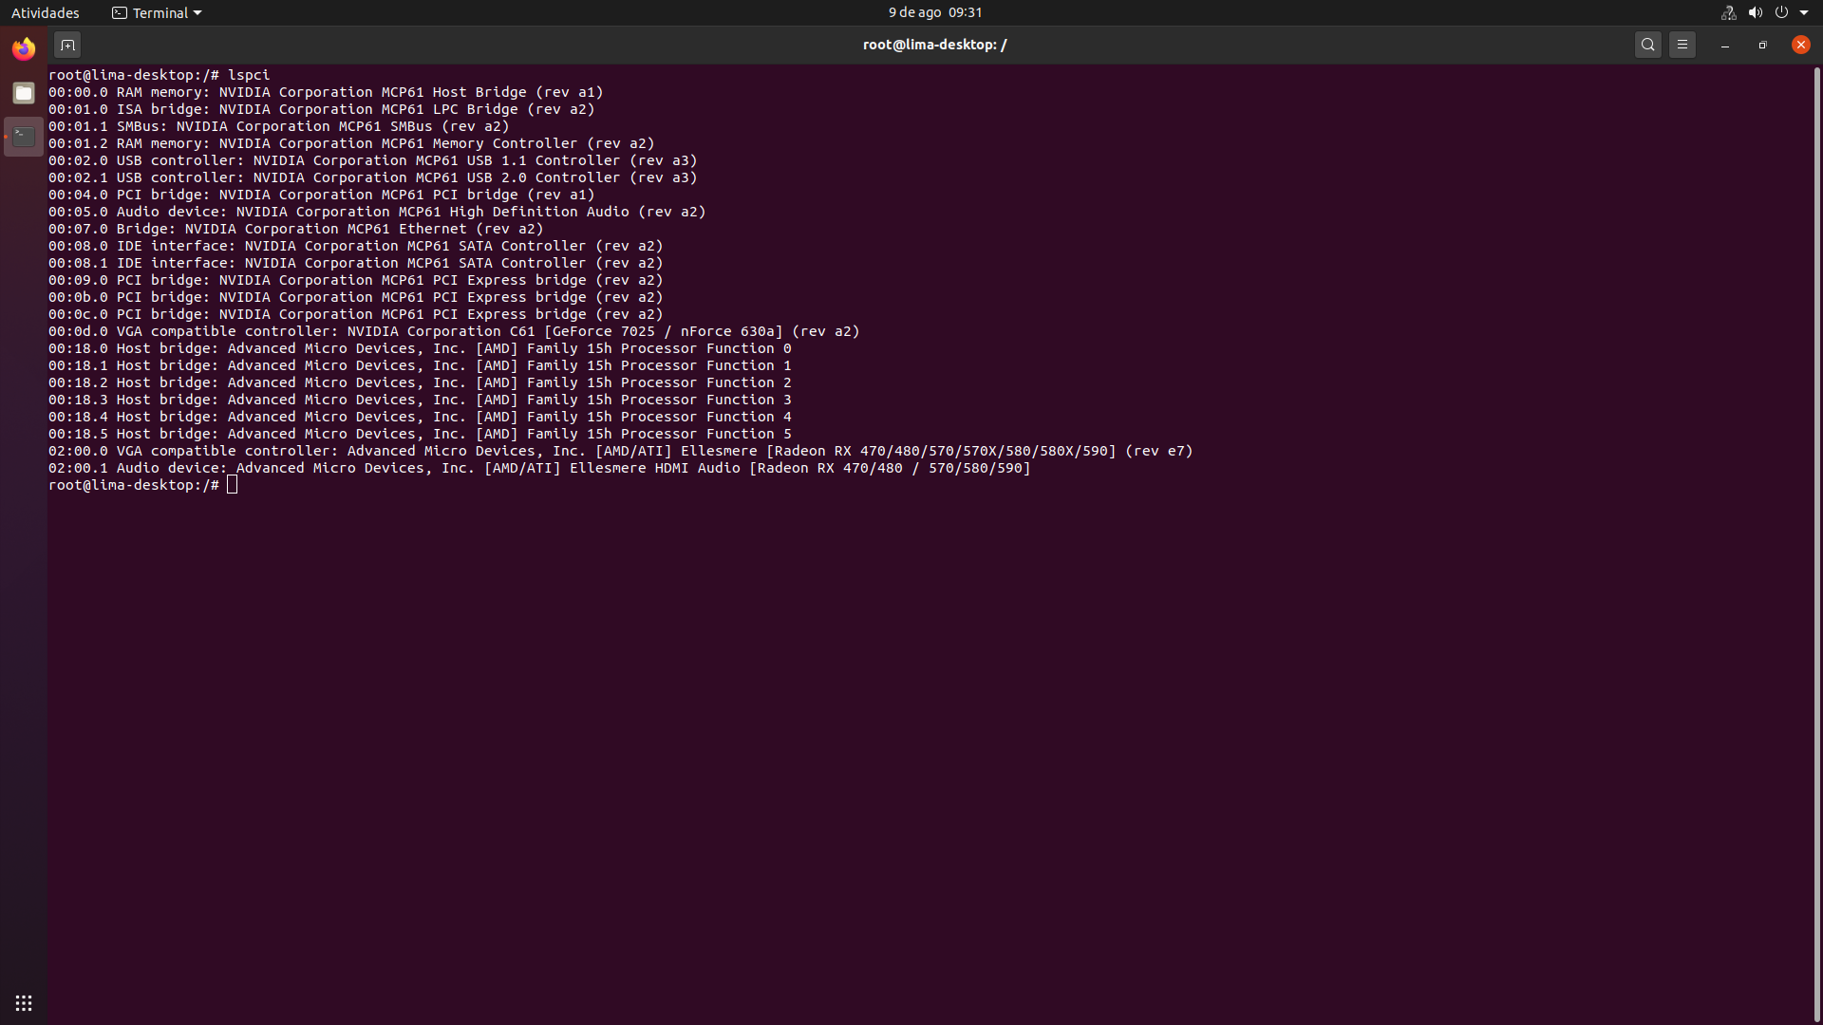Click the Processor Function 3 line

[x=420, y=400]
